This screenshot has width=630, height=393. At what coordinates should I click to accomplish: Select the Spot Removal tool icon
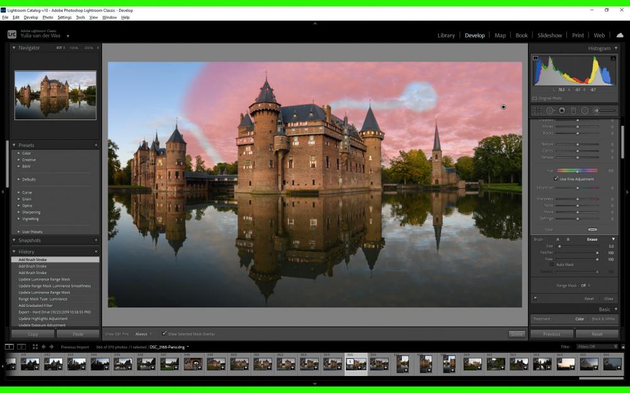pyautogui.click(x=550, y=111)
